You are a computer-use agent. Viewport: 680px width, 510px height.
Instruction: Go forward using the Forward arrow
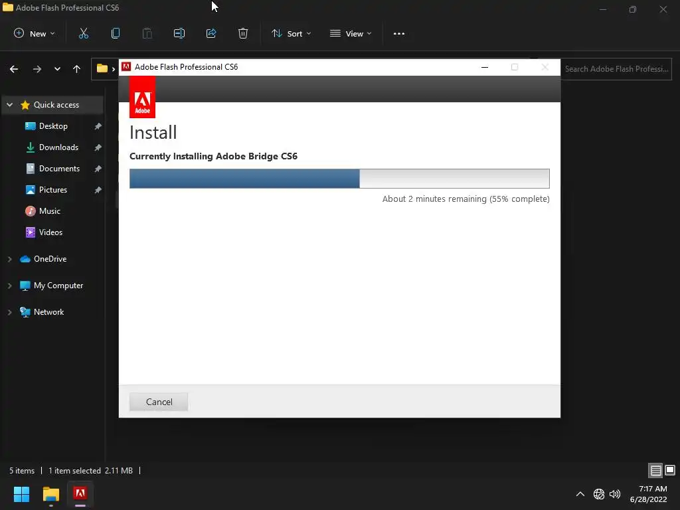tap(37, 69)
